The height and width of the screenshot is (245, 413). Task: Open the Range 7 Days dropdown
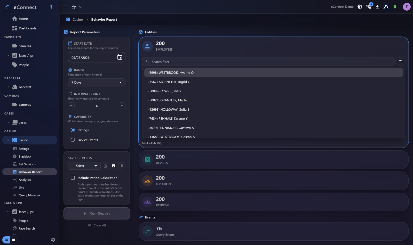point(97,82)
